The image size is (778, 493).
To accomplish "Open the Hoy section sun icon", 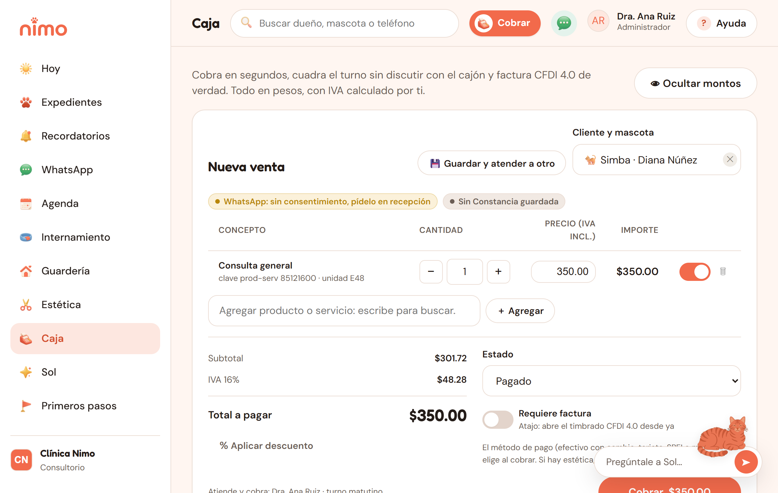I will coord(26,69).
